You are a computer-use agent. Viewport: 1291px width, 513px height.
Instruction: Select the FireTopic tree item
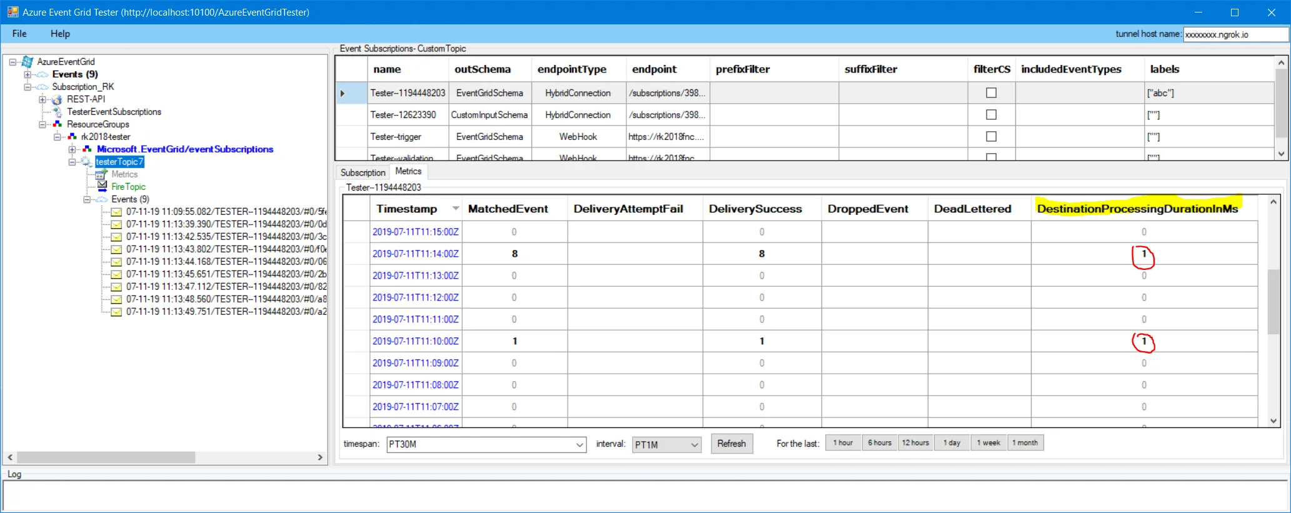click(x=128, y=187)
